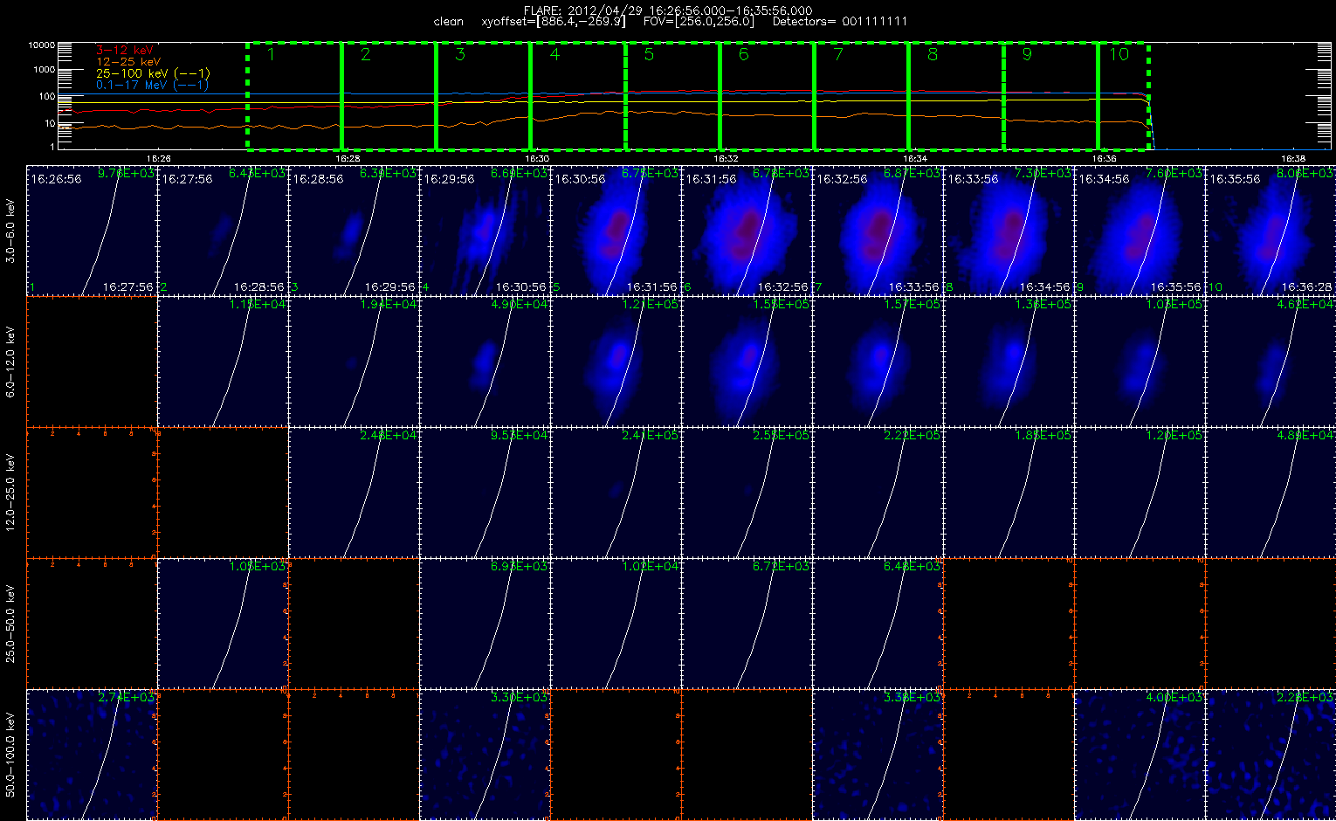Screen dimensions: 1336x821
Task: Open the 3-6 keV image with peak 8.06E+03
Action: (1271, 231)
